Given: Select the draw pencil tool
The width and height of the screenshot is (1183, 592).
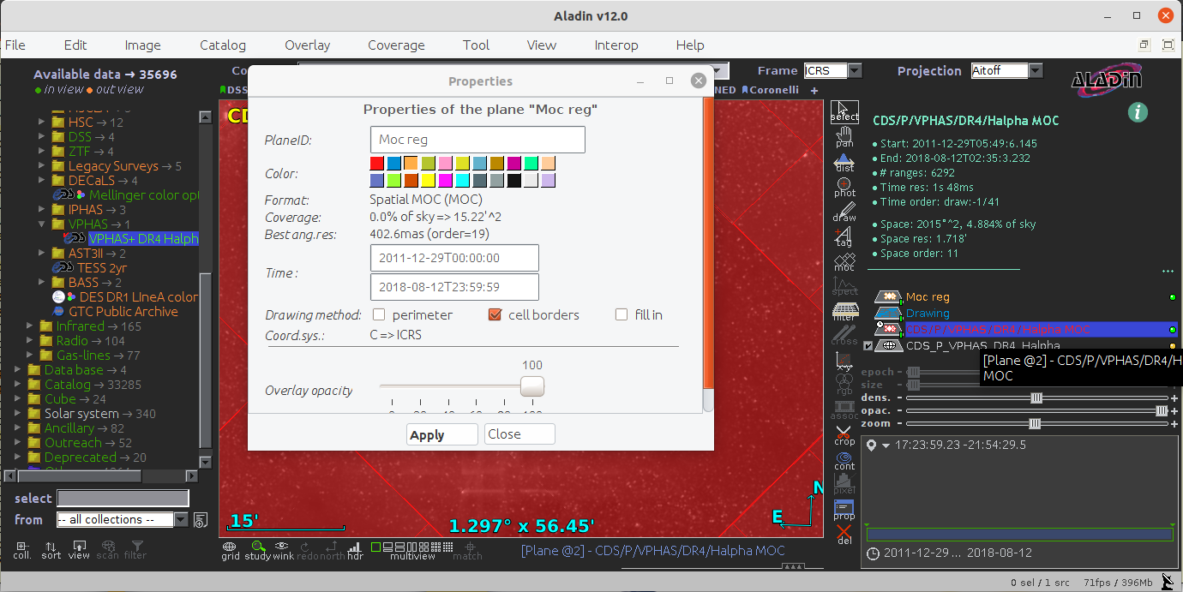Looking at the screenshot, I should point(844,212).
